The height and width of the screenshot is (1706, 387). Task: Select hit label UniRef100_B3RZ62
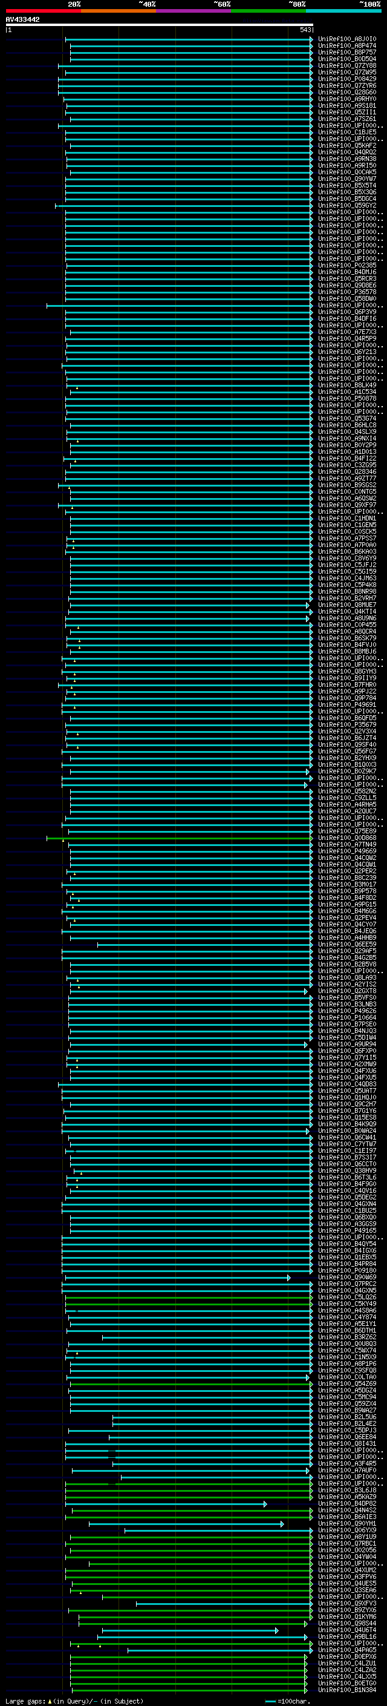click(346, 1337)
